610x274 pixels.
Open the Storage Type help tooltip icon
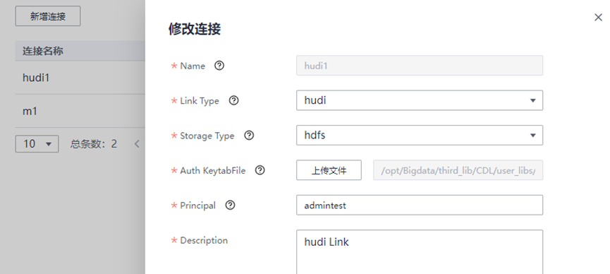click(x=249, y=136)
